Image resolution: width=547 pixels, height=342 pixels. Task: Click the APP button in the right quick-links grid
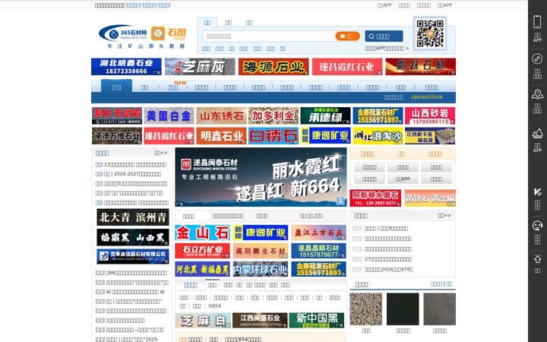(403, 179)
